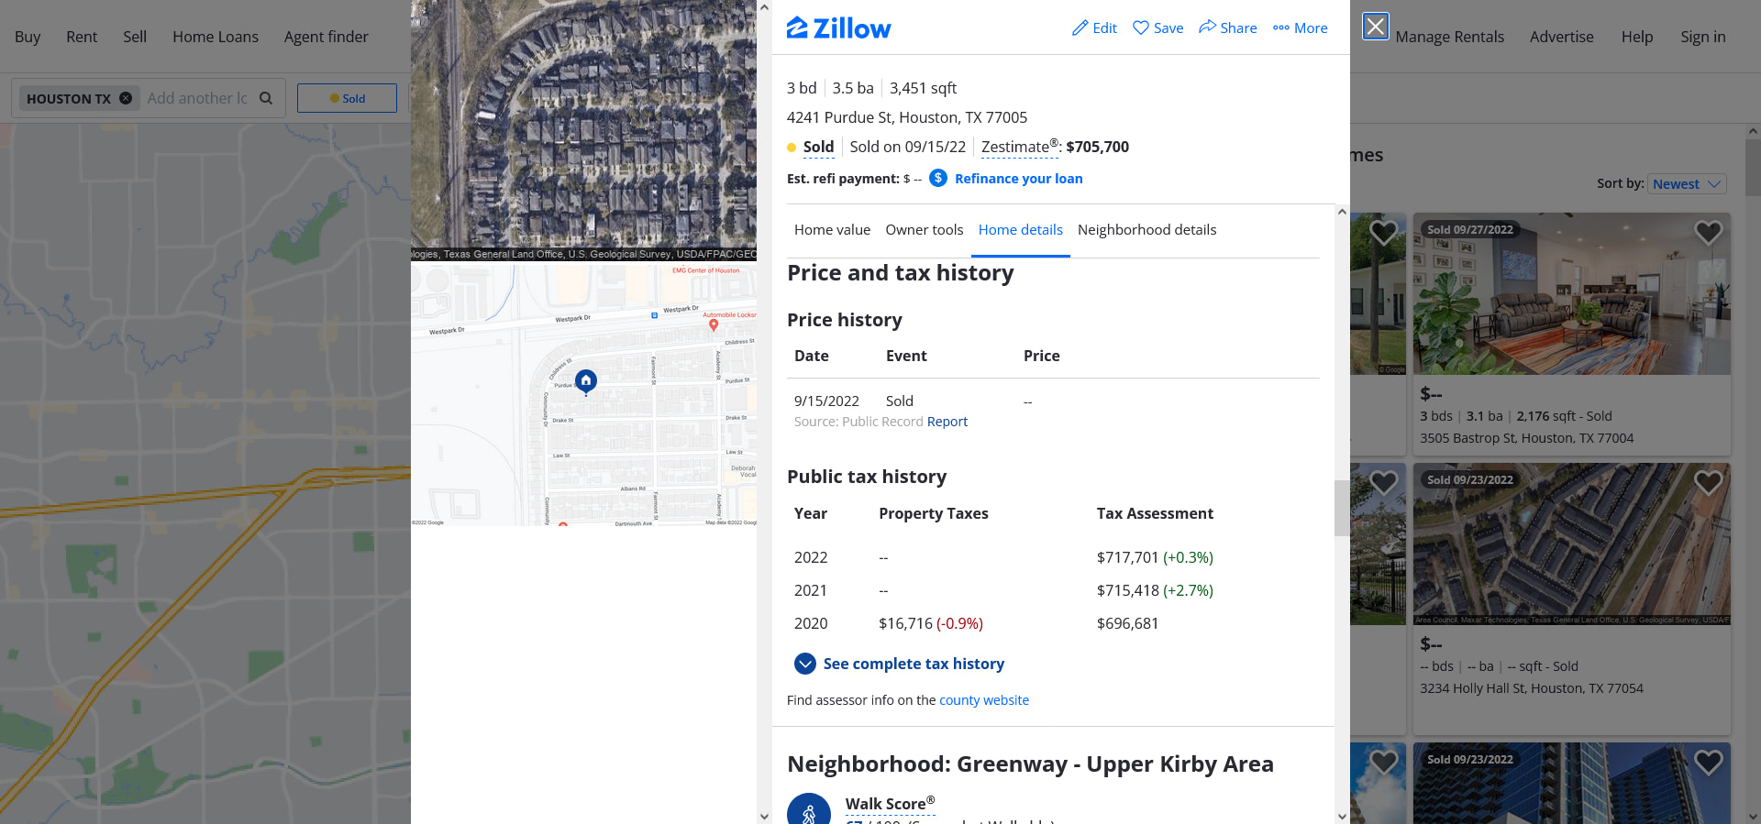Click the Share arrow icon
The width and height of the screenshot is (1761, 824).
coord(1207,27)
